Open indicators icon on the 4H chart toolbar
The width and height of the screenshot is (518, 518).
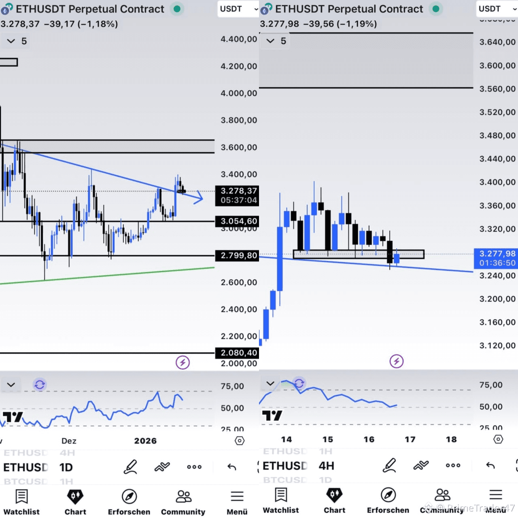[x=421, y=465]
